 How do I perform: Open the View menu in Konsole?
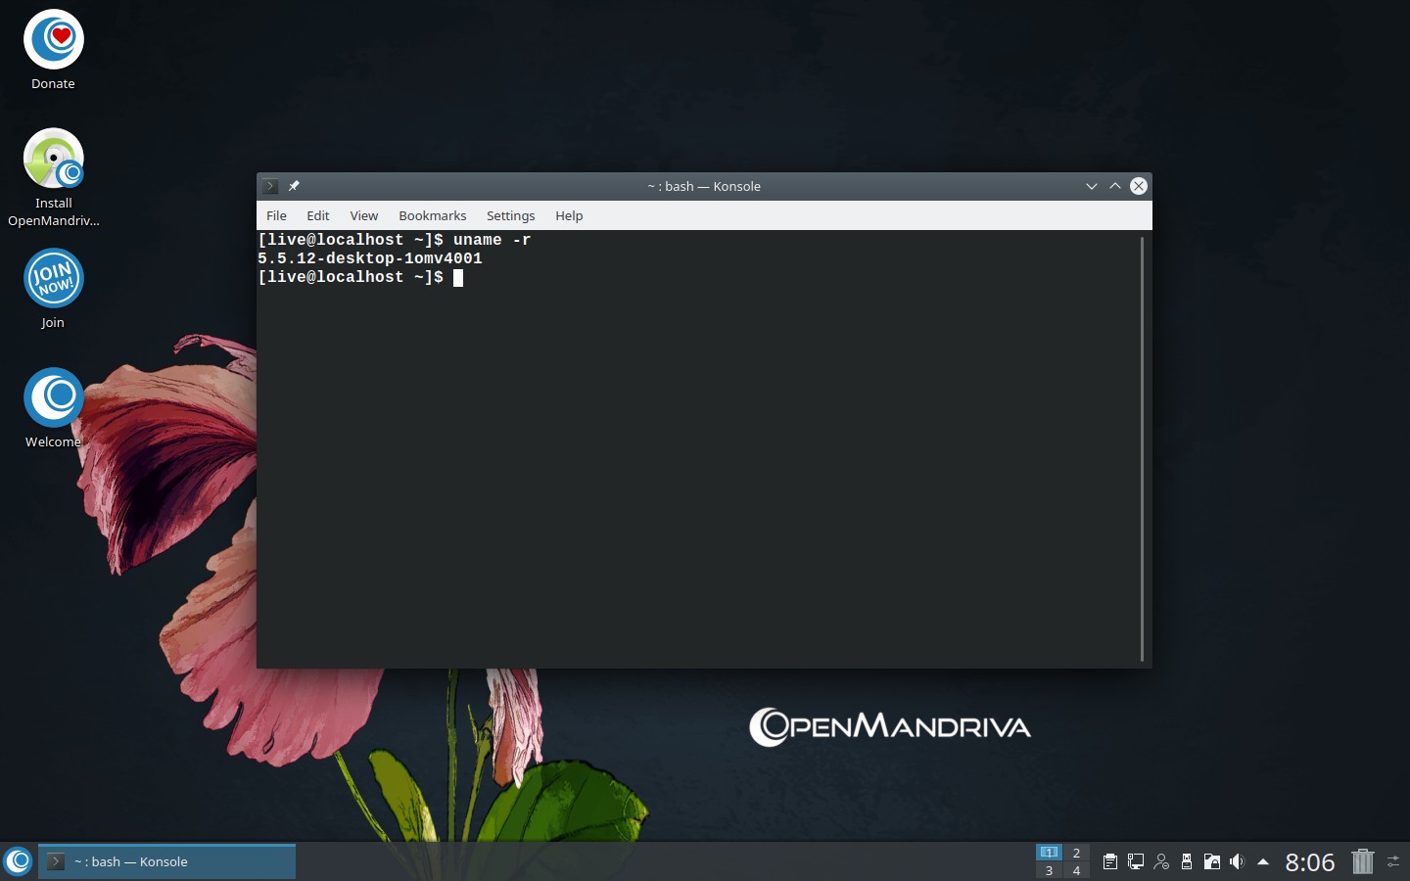click(x=364, y=215)
